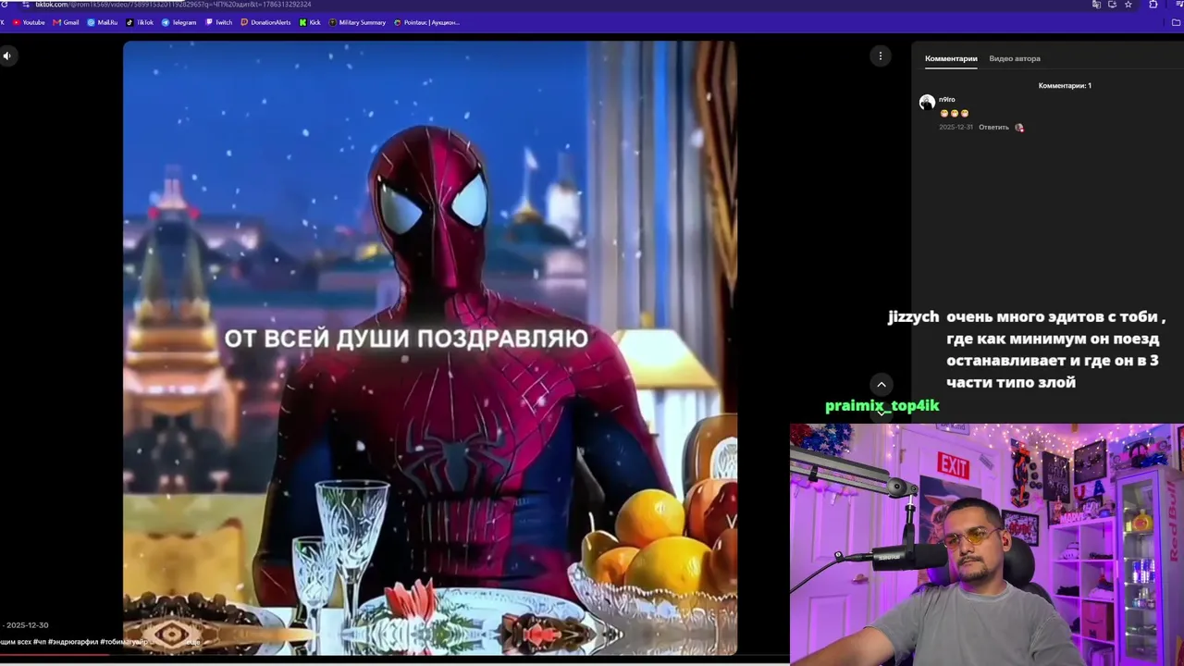Click the TikTok URL in the address bar
This screenshot has height=666, width=1184.
(173, 5)
